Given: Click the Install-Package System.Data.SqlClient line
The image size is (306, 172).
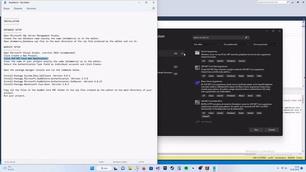Looking at the screenshot, I should click(x=37, y=75).
